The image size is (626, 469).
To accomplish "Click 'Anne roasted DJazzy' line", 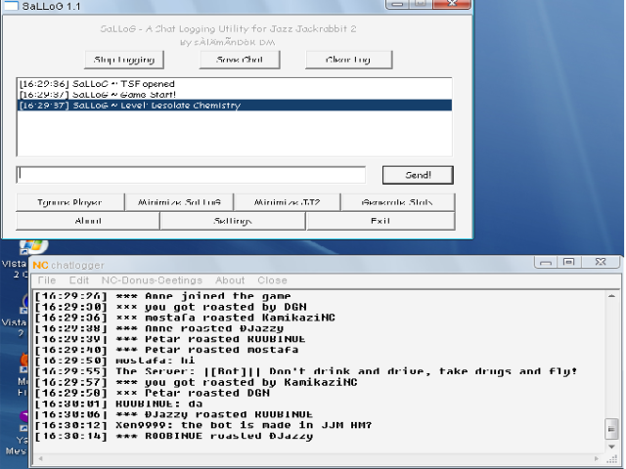I will coord(159,328).
